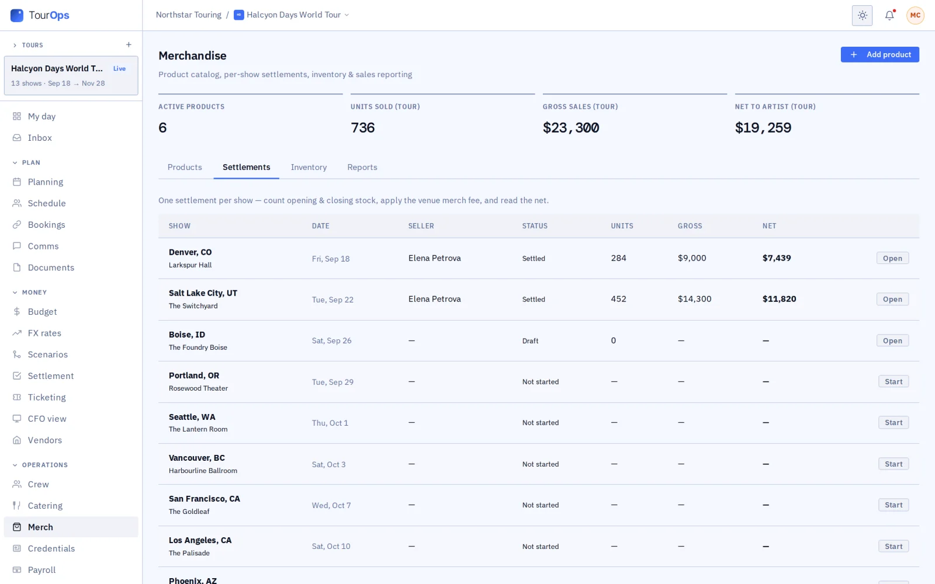Open the CFO view
The height and width of the screenshot is (584, 935).
coord(71,419)
